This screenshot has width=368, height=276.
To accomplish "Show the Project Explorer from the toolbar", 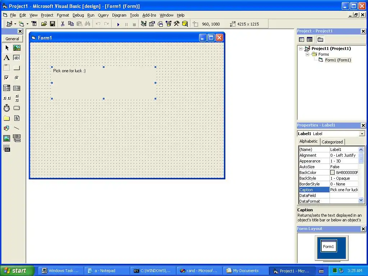I will [x=144, y=24].
